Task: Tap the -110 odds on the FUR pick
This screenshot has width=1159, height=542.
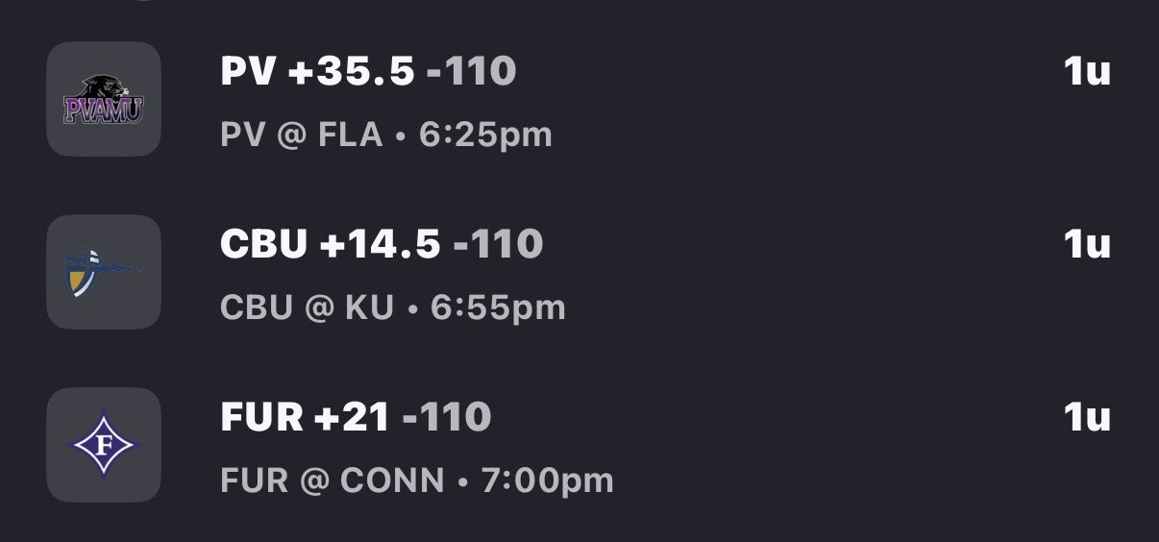Action: 446,418
